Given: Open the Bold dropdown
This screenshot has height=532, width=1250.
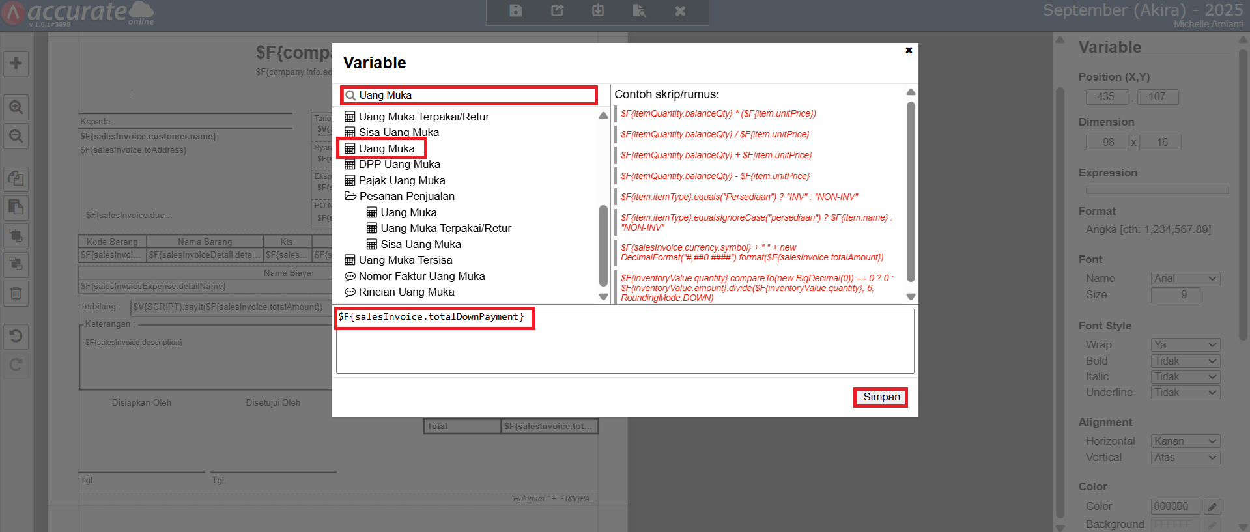Looking at the screenshot, I should (x=1185, y=361).
